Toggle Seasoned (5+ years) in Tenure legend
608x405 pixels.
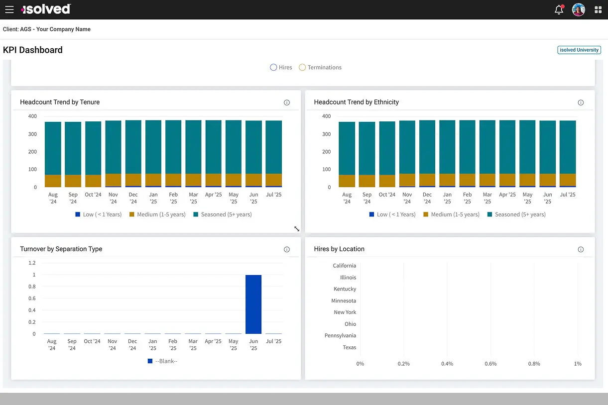pos(223,214)
